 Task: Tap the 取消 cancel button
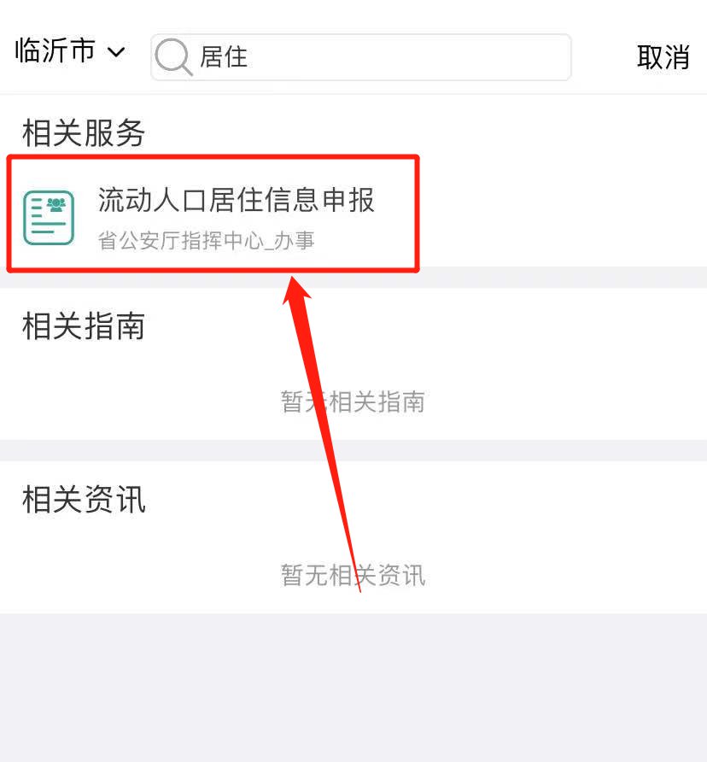click(663, 57)
